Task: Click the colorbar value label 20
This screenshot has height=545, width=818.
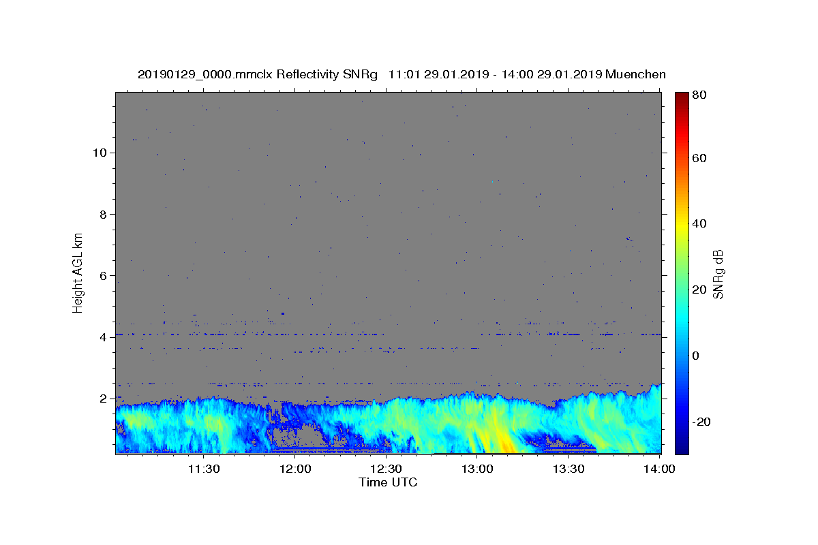Action: coord(699,290)
